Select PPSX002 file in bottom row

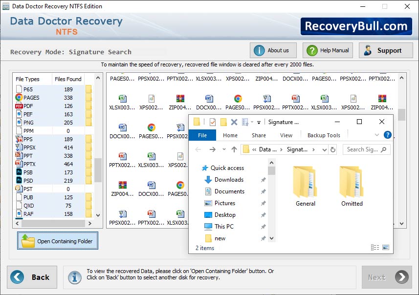[x=122, y=218]
